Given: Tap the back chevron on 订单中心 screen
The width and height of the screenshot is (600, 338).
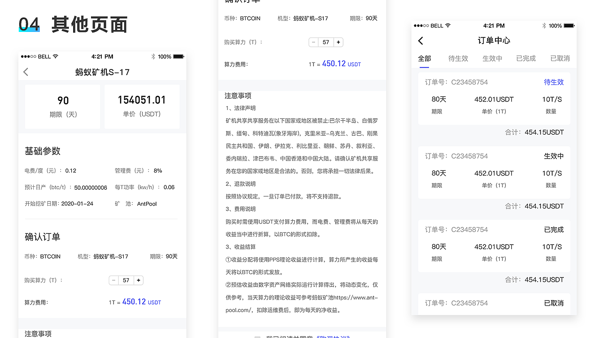Looking at the screenshot, I should tap(420, 41).
